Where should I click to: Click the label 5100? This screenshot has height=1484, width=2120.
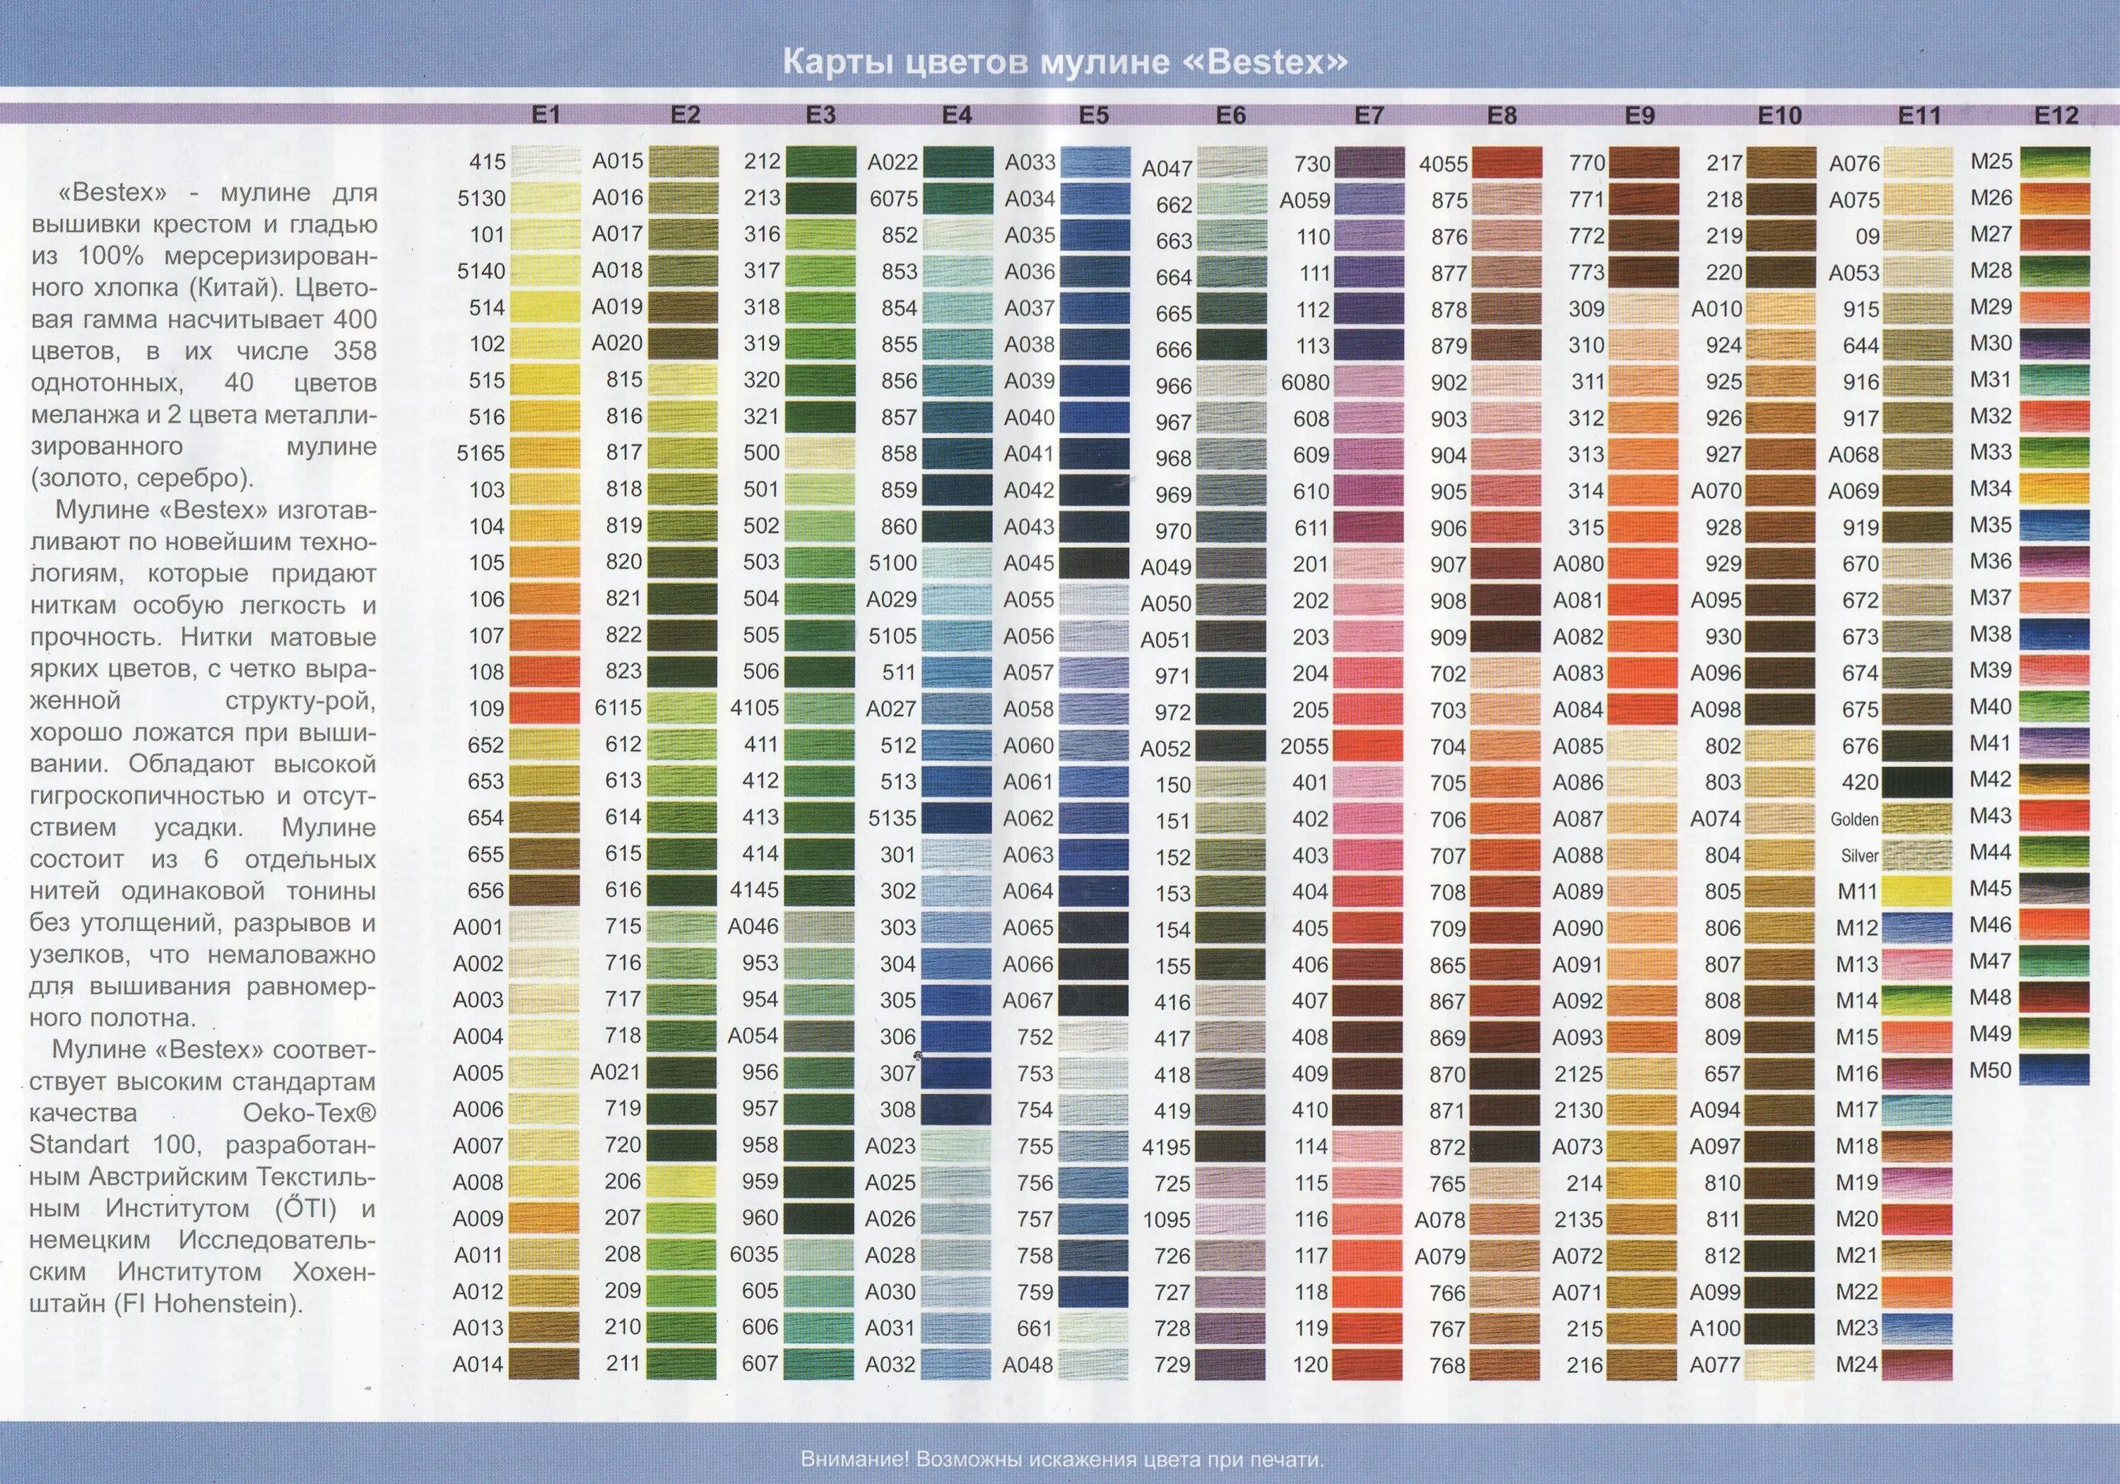coord(893,563)
